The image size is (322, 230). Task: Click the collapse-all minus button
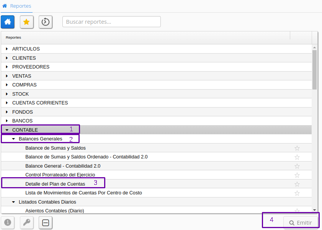[x=46, y=223]
